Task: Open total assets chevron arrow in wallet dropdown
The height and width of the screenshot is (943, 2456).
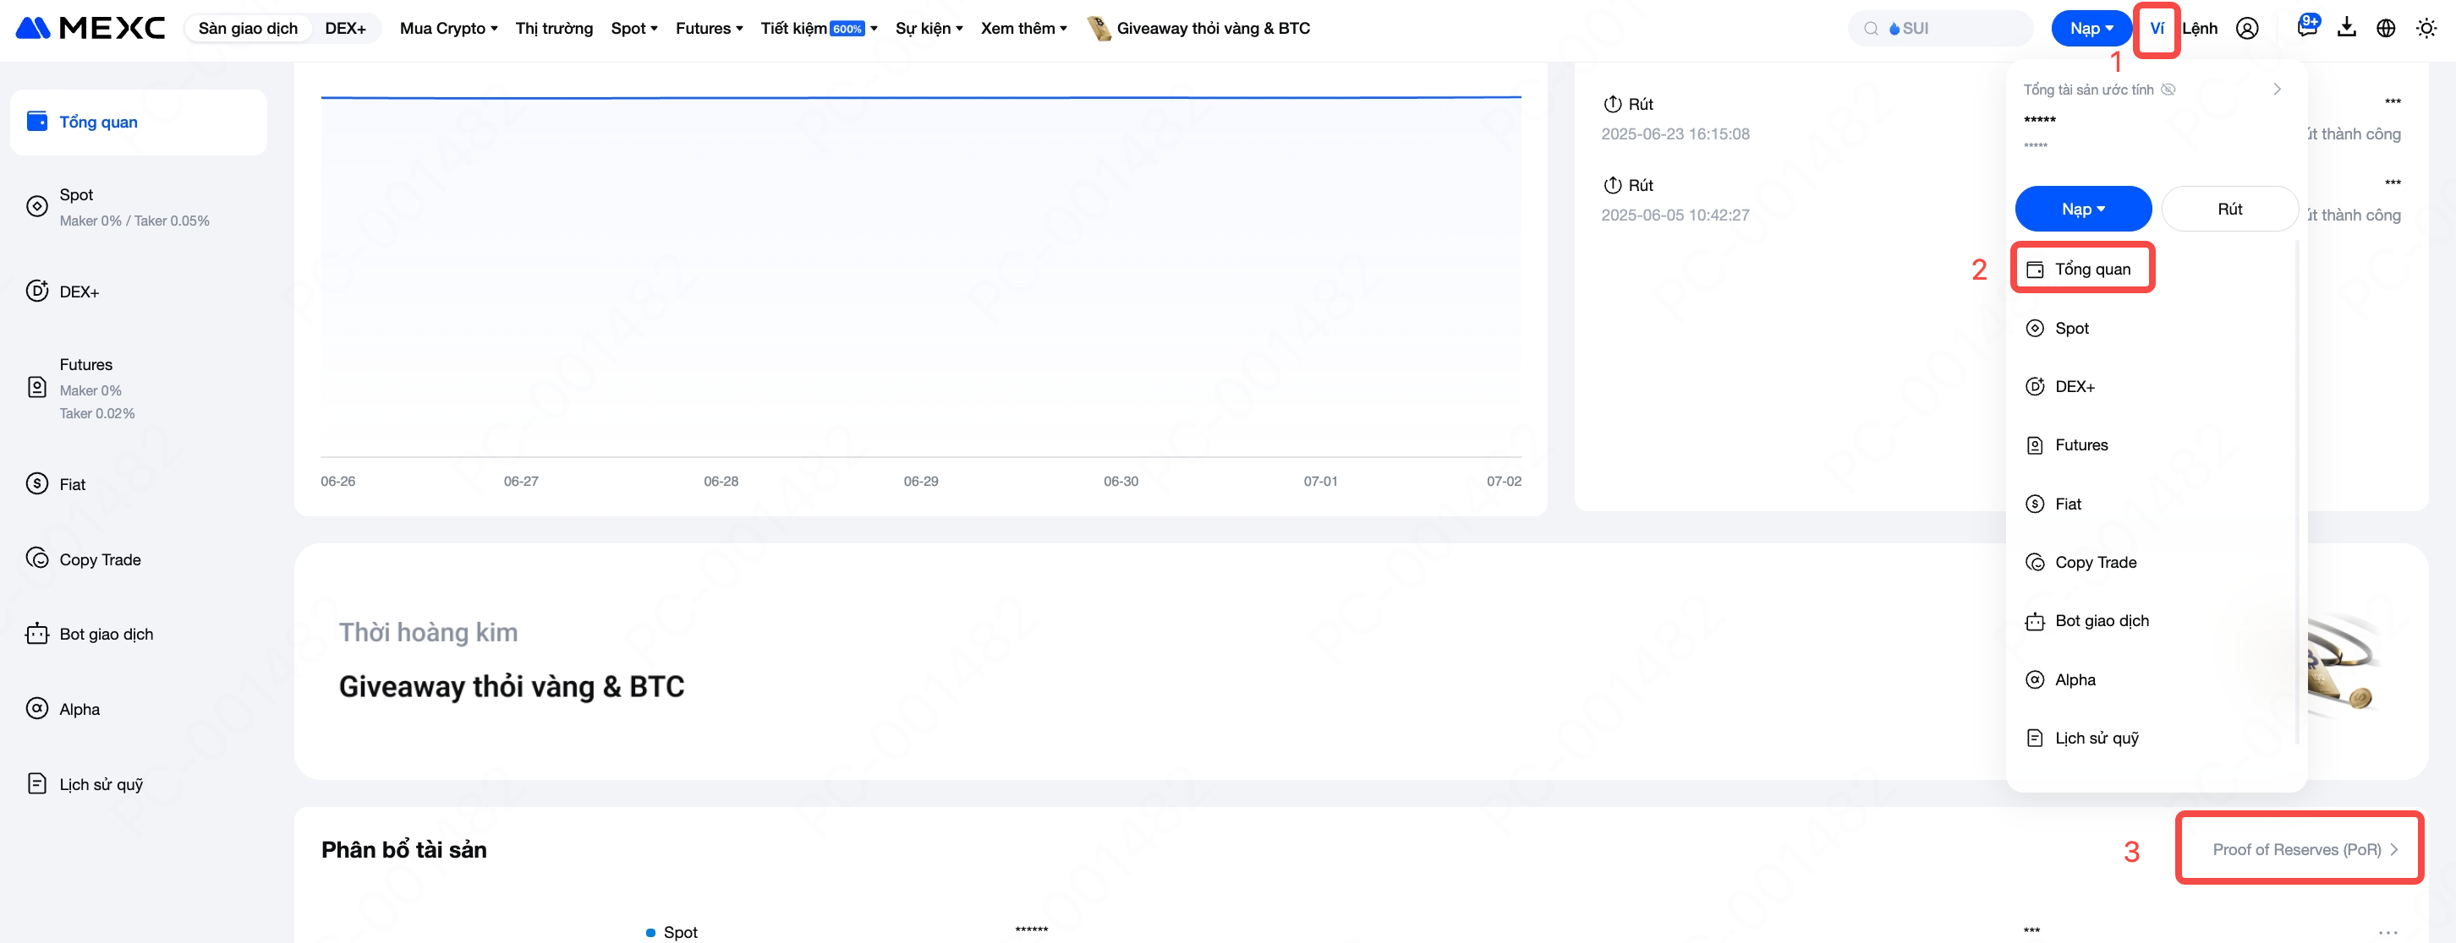Action: point(2277,90)
